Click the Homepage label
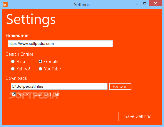 tap(17, 35)
